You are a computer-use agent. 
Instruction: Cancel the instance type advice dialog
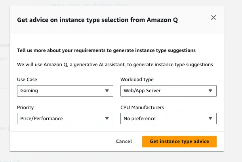[124, 142]
